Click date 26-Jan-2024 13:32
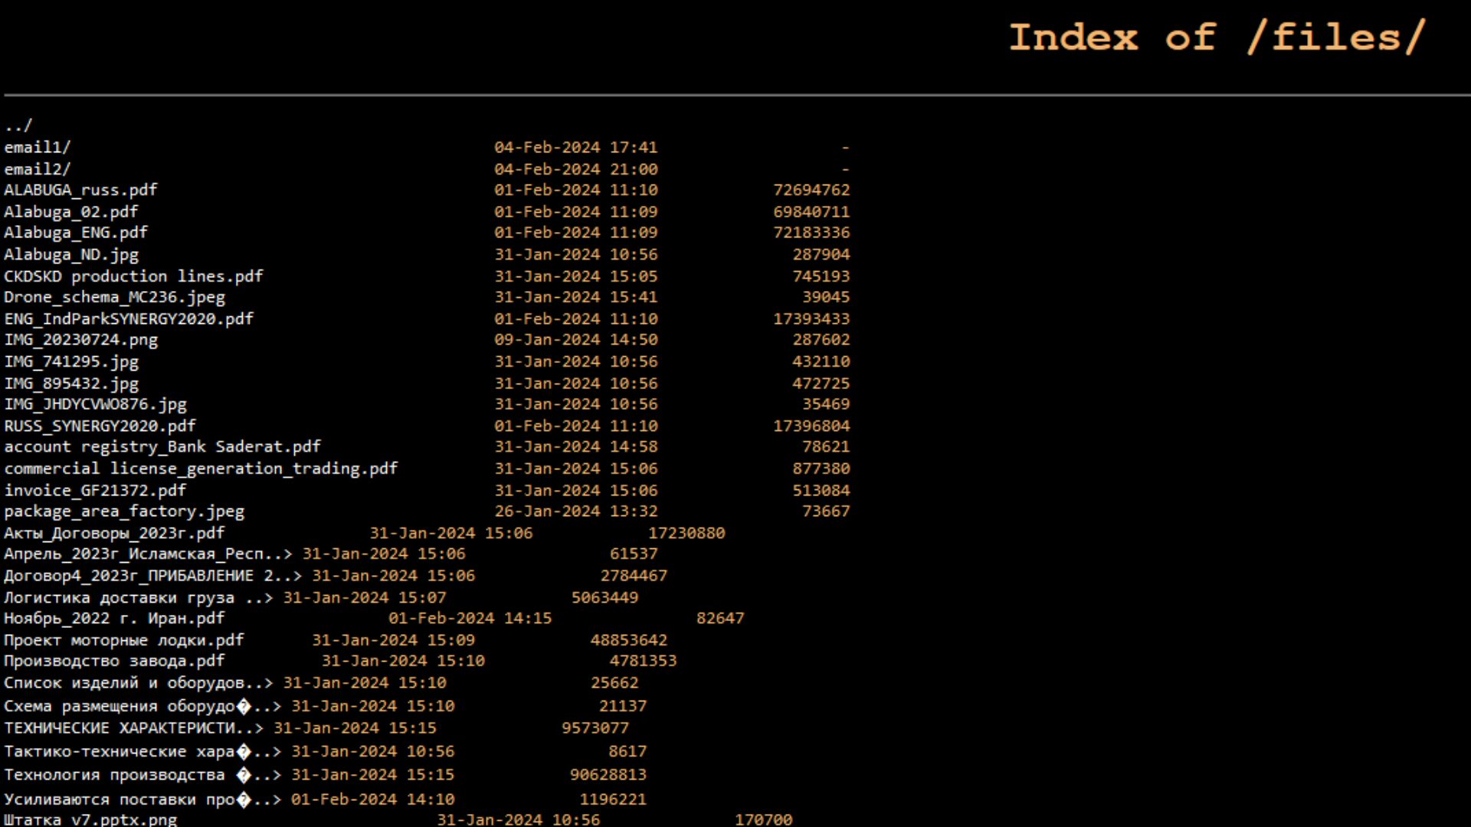Screen dimensions: 1471x827 [576, 511]
